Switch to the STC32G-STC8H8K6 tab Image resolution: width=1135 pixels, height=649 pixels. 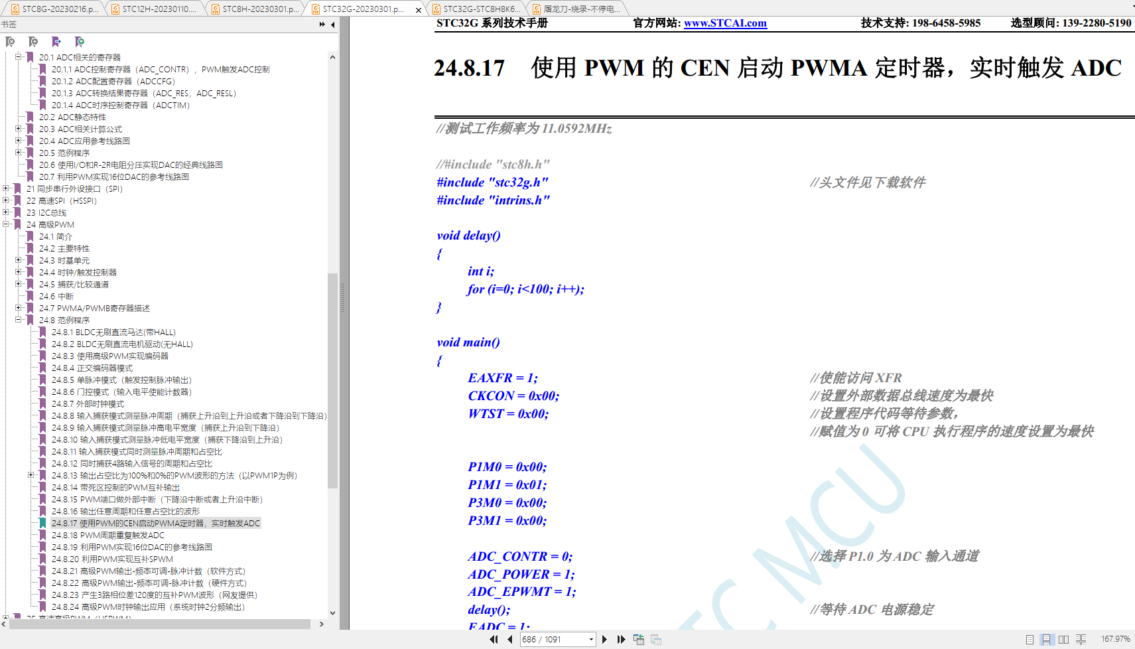[x=476, y=9]
